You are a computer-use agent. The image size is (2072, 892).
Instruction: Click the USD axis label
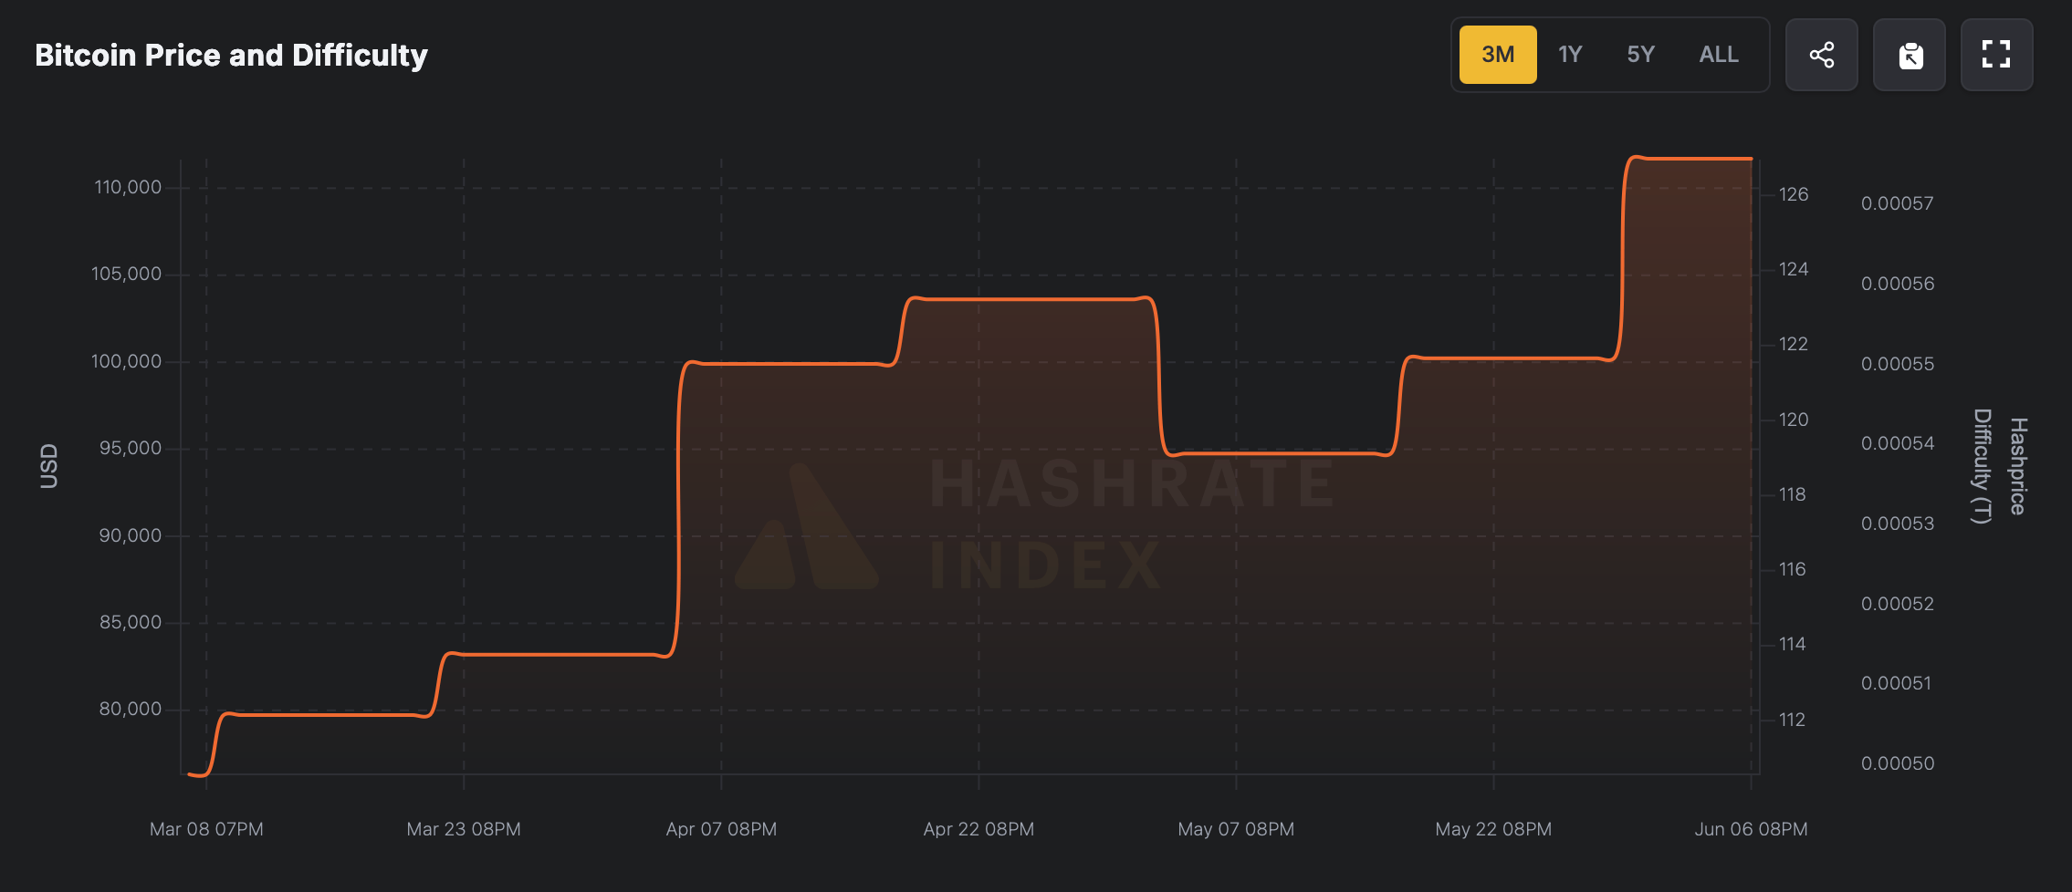point(48,466)
